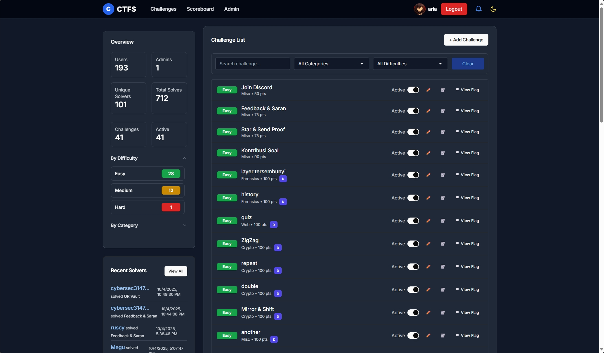
Task: Edit the Kontribusi Soal challenge
Action: 428,153
